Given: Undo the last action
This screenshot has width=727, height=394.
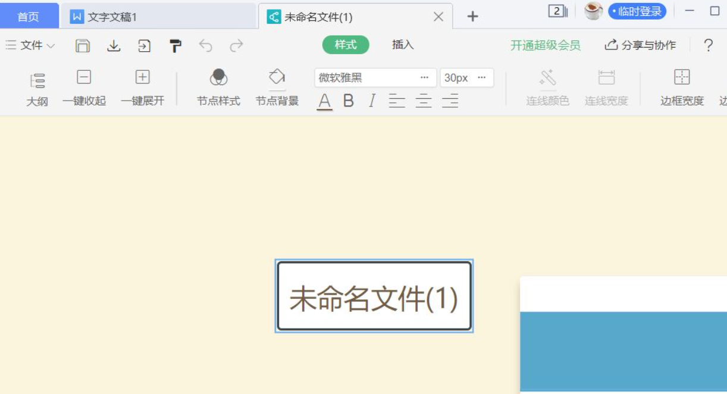Looking at the screenshot, I should coord(206,46).
